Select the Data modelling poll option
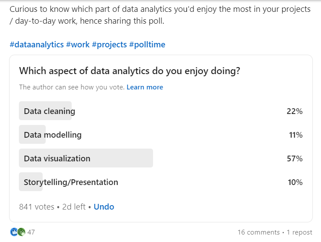321x242 pixels. (x=52, y=135)
